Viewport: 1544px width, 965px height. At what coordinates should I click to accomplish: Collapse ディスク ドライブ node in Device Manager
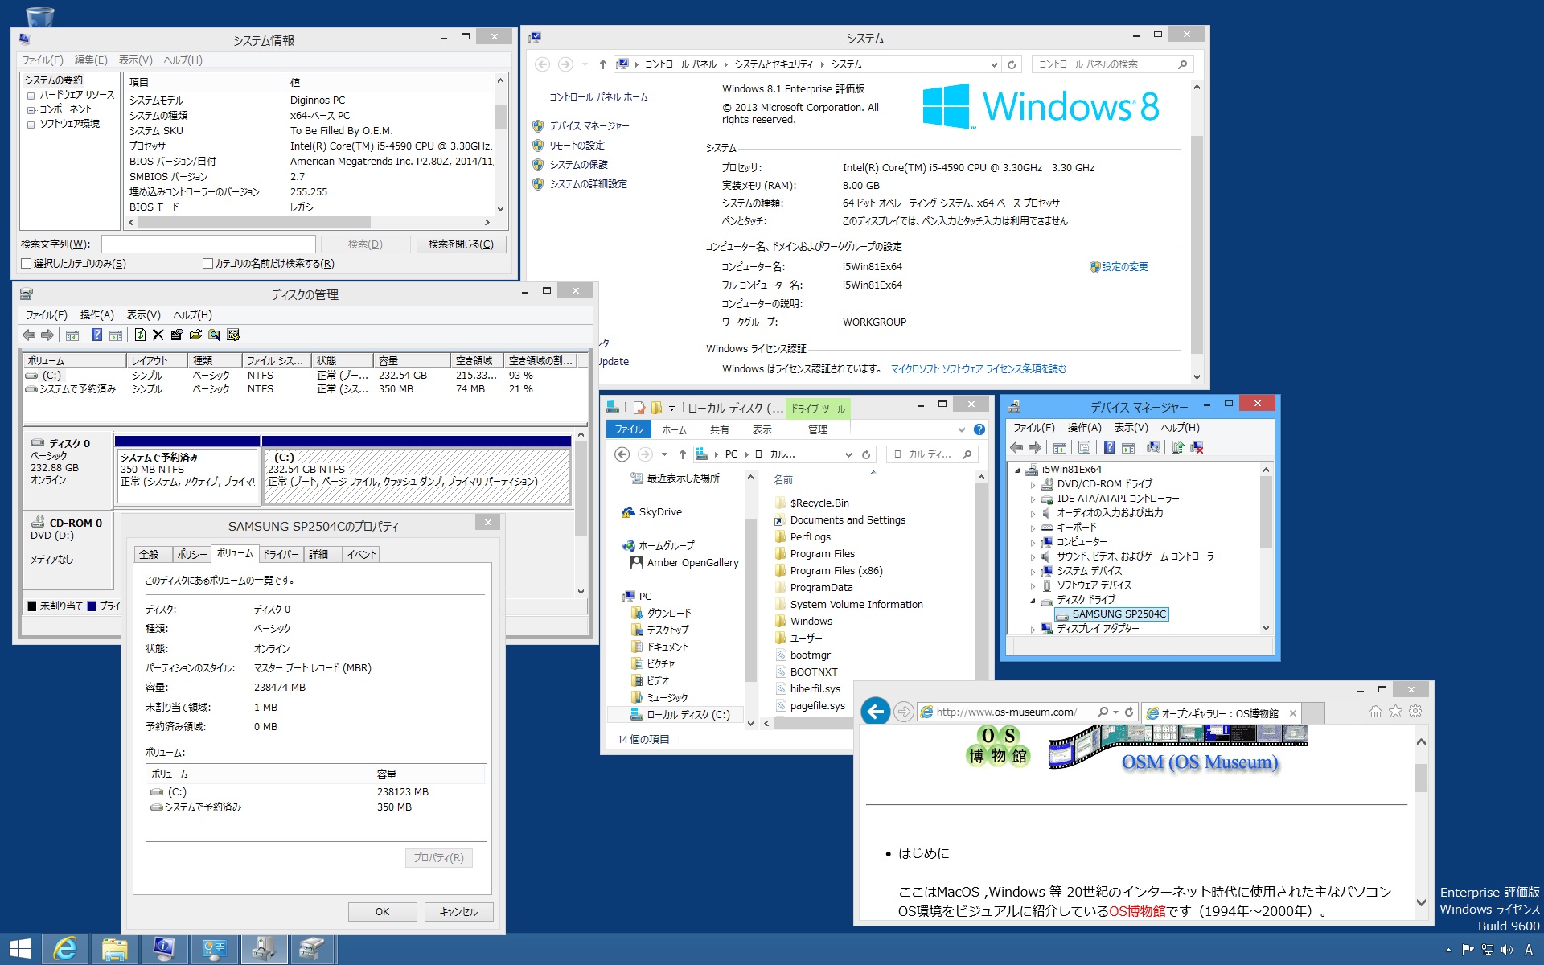(x=1033, y=600)
